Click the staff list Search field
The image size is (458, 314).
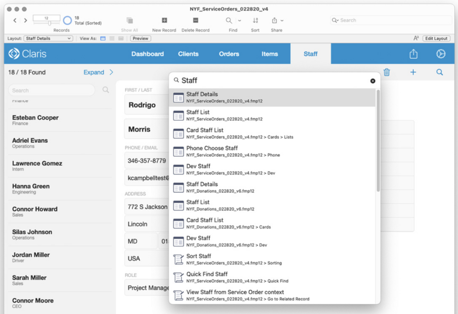point(52,90)
